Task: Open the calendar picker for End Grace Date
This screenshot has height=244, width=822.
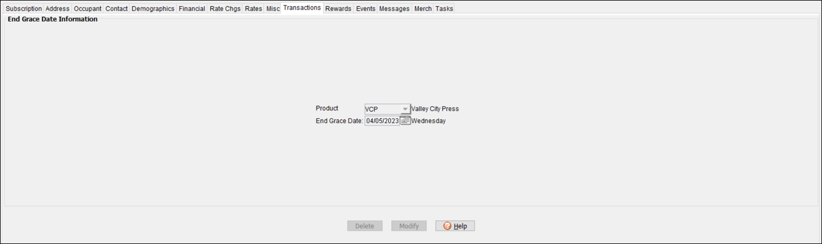Action: pos(405,121)
